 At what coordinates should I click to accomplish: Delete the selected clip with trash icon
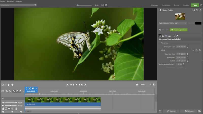point(9,85)
